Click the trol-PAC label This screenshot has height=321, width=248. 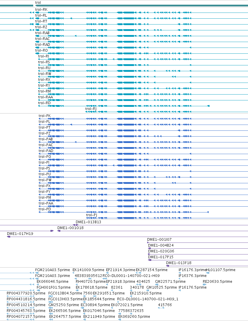pyautogui.click(x=46, y=145)
